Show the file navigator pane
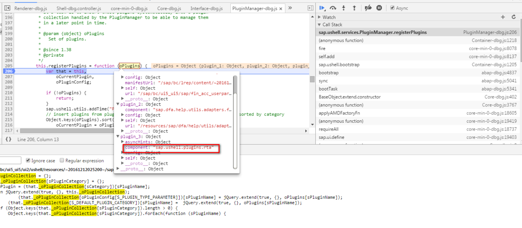 point(7,8)
